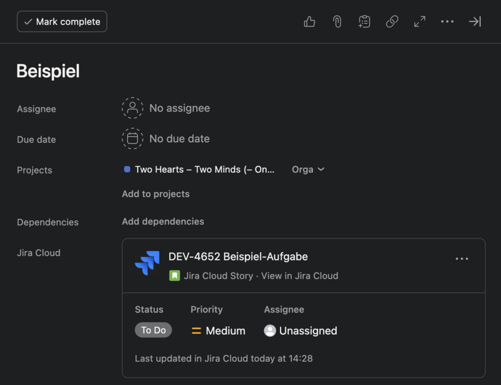Open the Orga section dropdown
The width and height of the screenshot is (501, 385).
point(308,169)
